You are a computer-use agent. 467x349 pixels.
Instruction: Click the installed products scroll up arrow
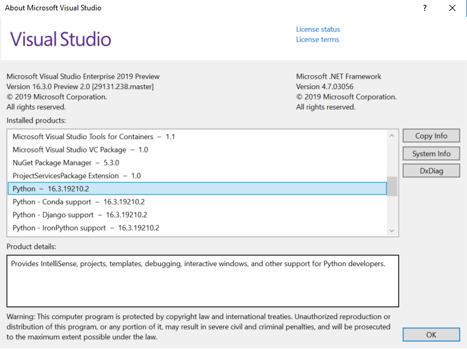(392, 136)
